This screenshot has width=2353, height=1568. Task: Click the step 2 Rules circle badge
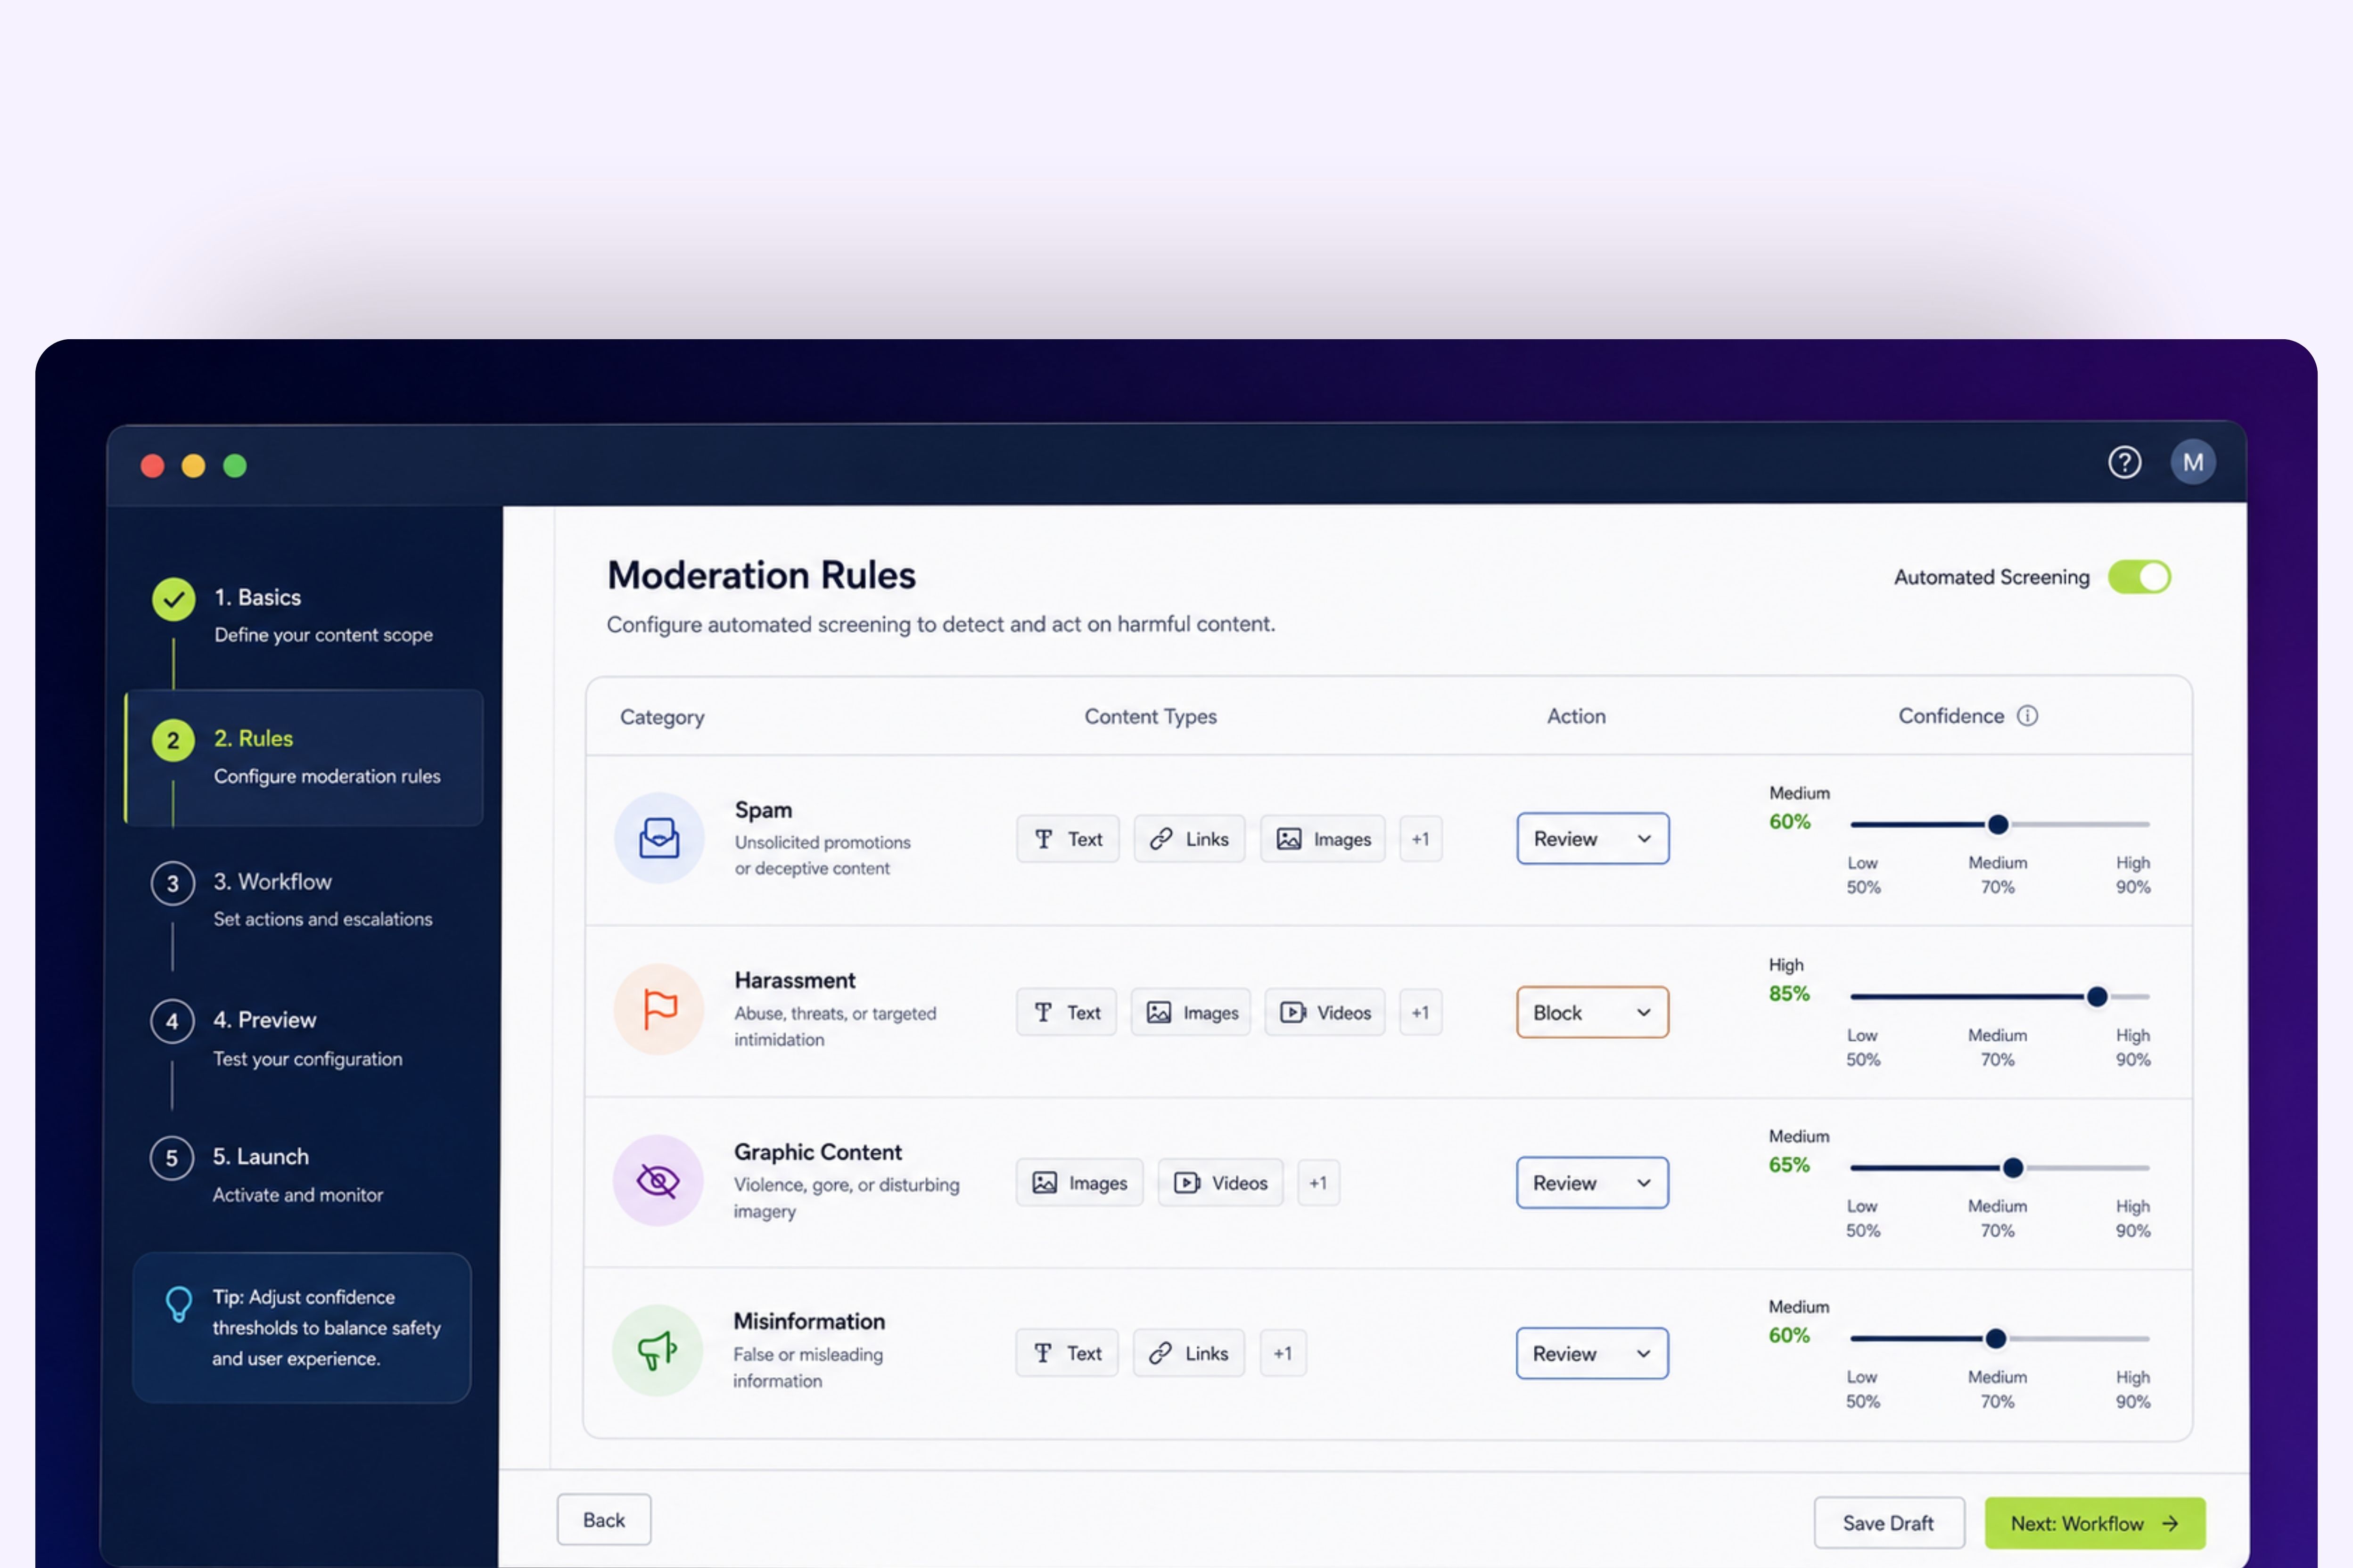point(173,740)
